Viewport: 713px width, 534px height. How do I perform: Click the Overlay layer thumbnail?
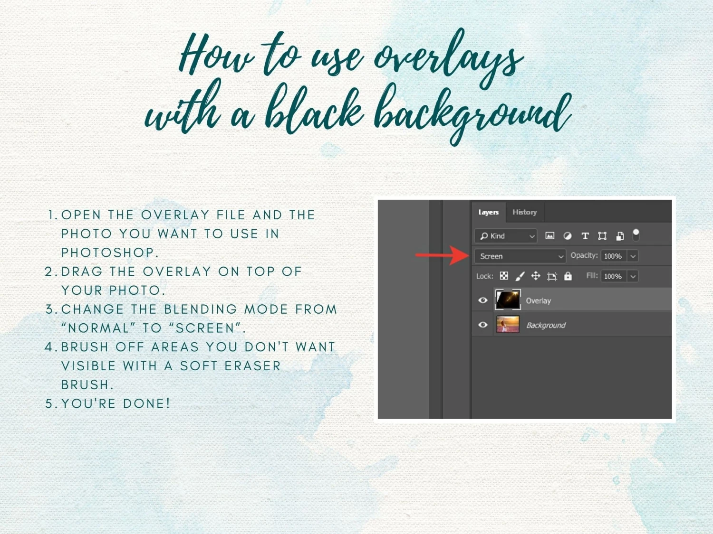pyautogui.click(x=508, y=300)
